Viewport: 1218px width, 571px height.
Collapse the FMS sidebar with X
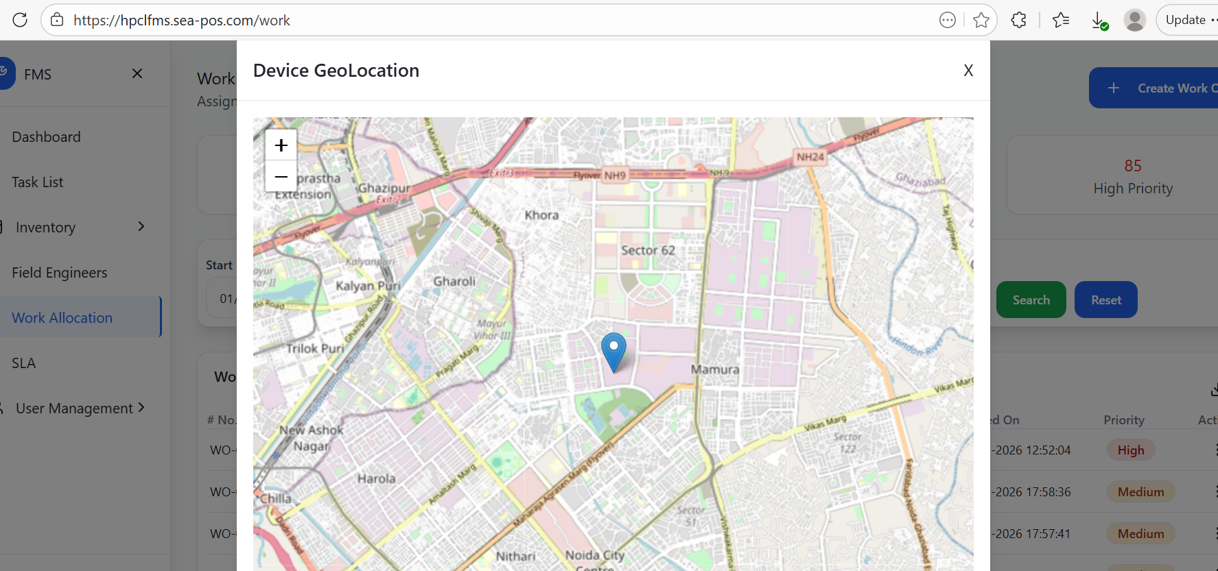coord(137,73)
